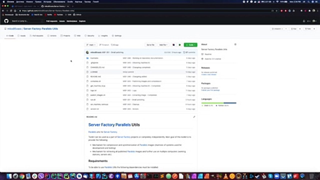Bookmark the page with the star icon

(276, 11)
